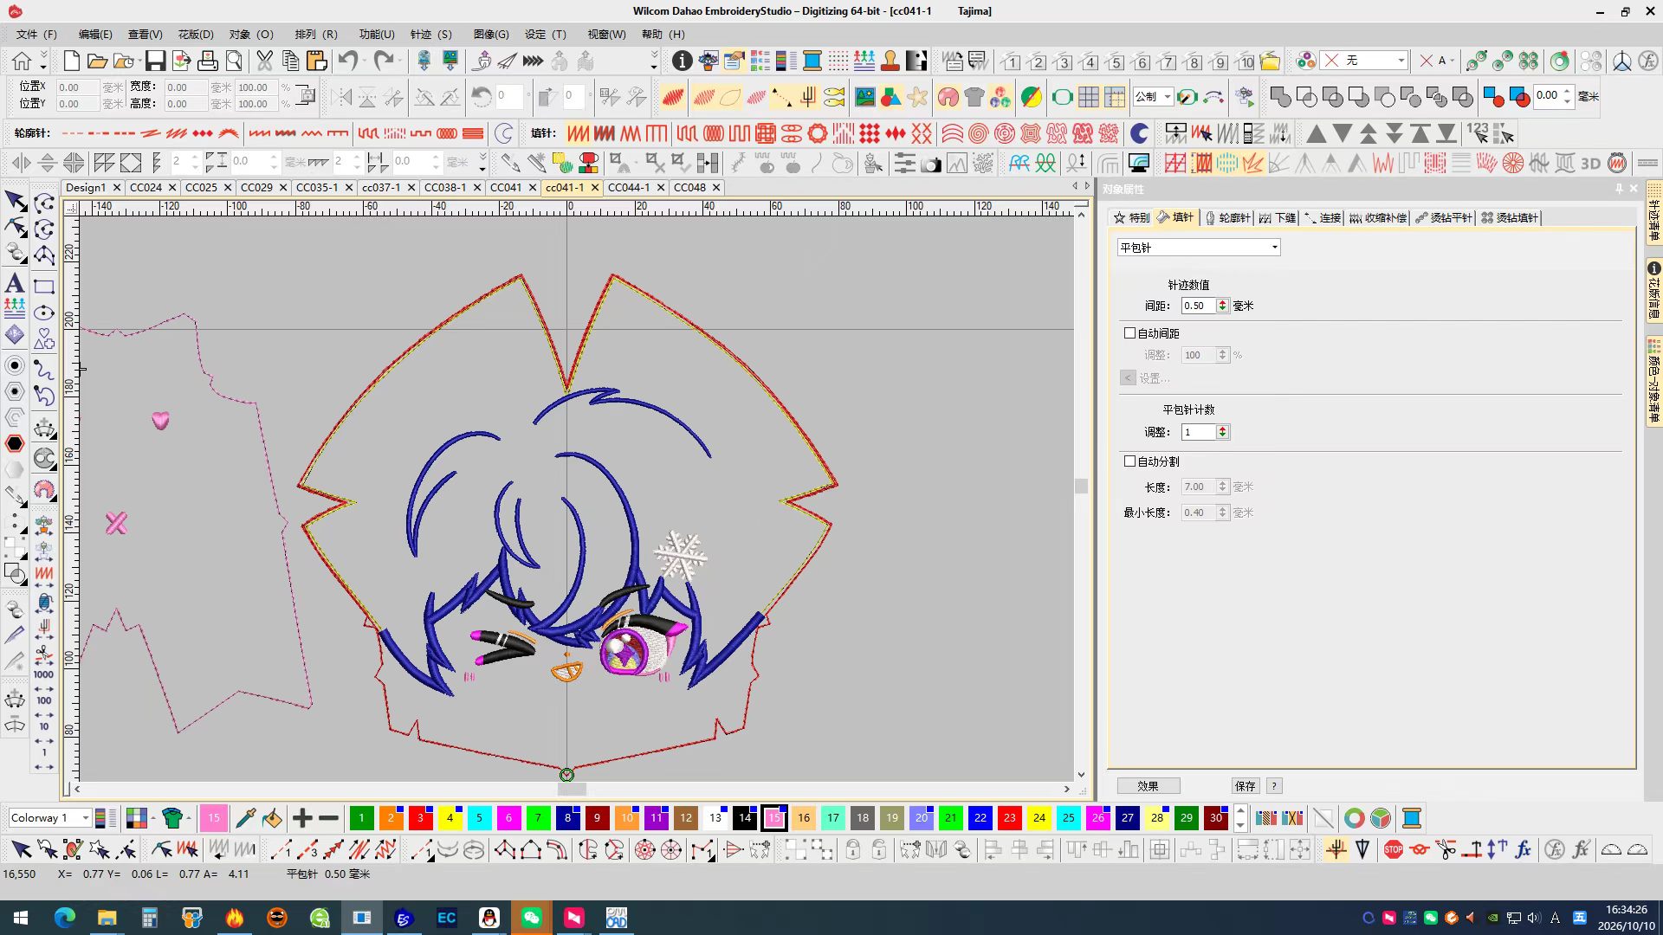Open the 无 fabric dropdown
This screenshot has height=935, width=1663.
tap(1365, 61)
